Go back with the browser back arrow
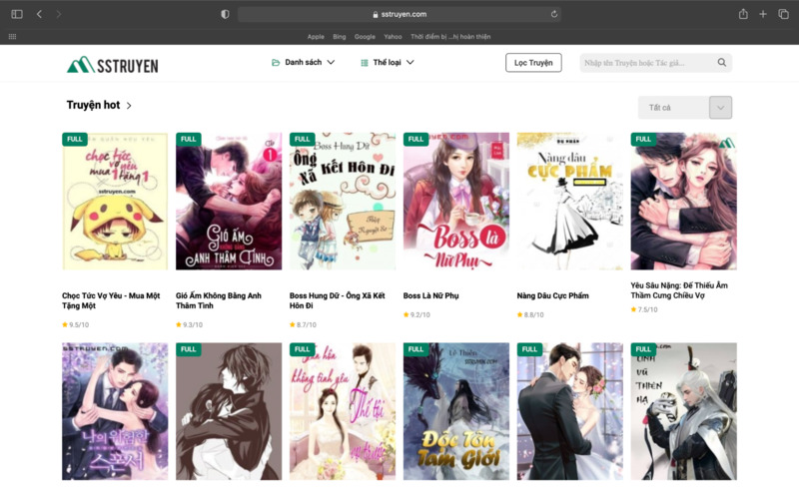This screenshot has height=499, width=799. [x=39, y=14]
